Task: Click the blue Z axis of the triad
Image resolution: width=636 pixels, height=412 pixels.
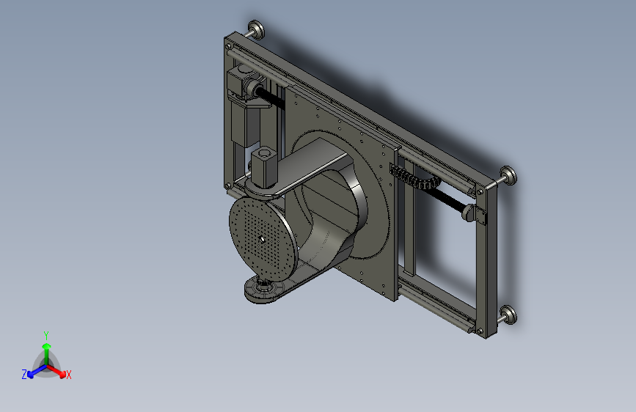Action: pos(36,371)
